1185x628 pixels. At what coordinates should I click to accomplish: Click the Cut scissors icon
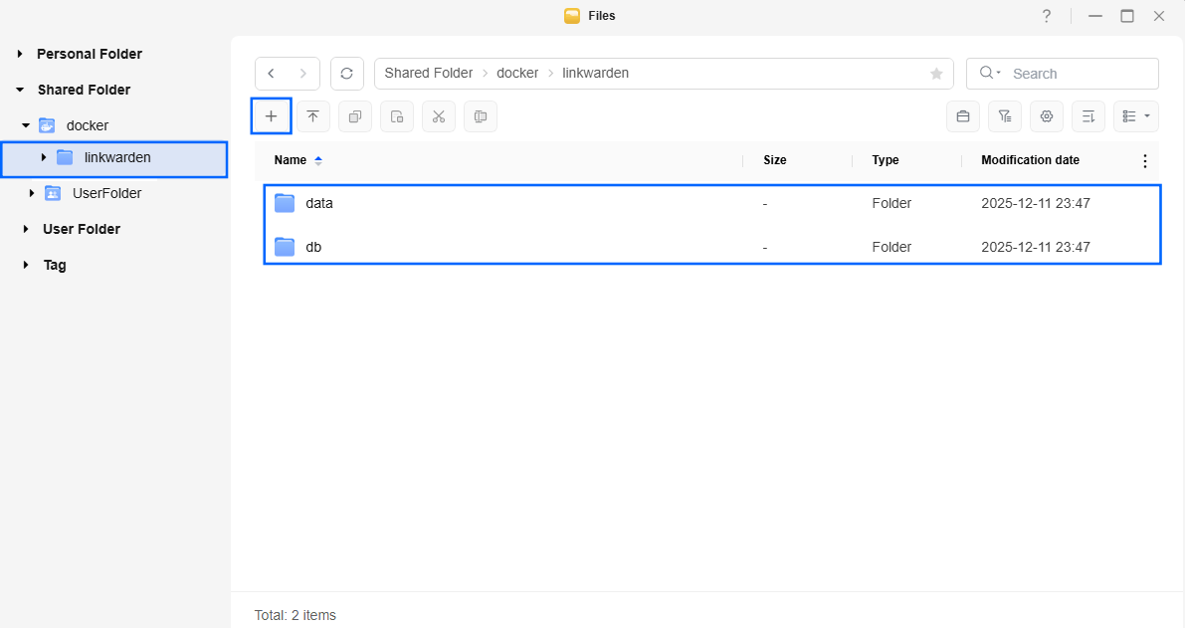(x=438, y=116)
